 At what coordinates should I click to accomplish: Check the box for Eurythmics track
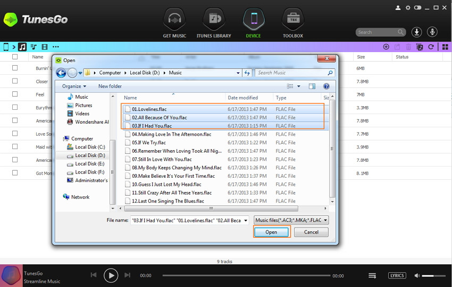click(x=15, y=107)
